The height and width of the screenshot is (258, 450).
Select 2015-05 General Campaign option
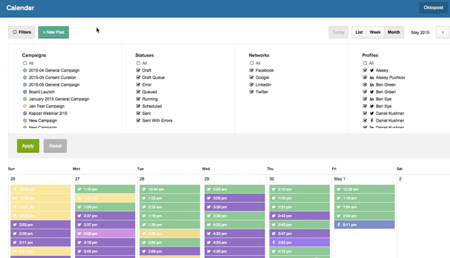click(25, 84)
